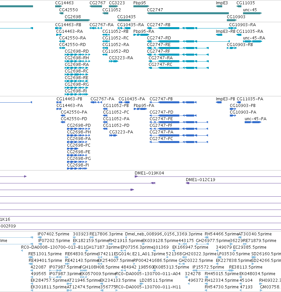Select protein CG10435-PA
This screenshot has width=281, height=292.
(x=132, y=99)
